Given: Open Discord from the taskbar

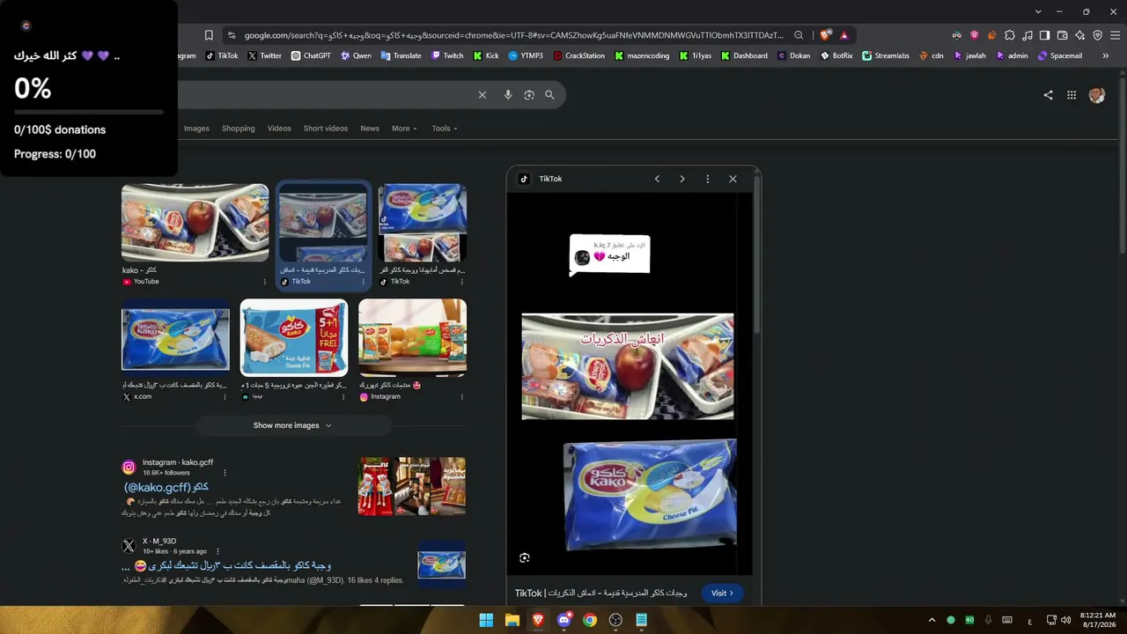Looking at the screenshot, I should pyautogui.click(x=564, y=620).
